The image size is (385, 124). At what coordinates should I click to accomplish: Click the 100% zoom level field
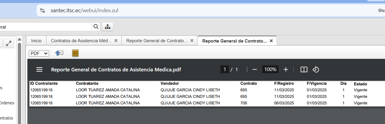[x=270, y=70]
